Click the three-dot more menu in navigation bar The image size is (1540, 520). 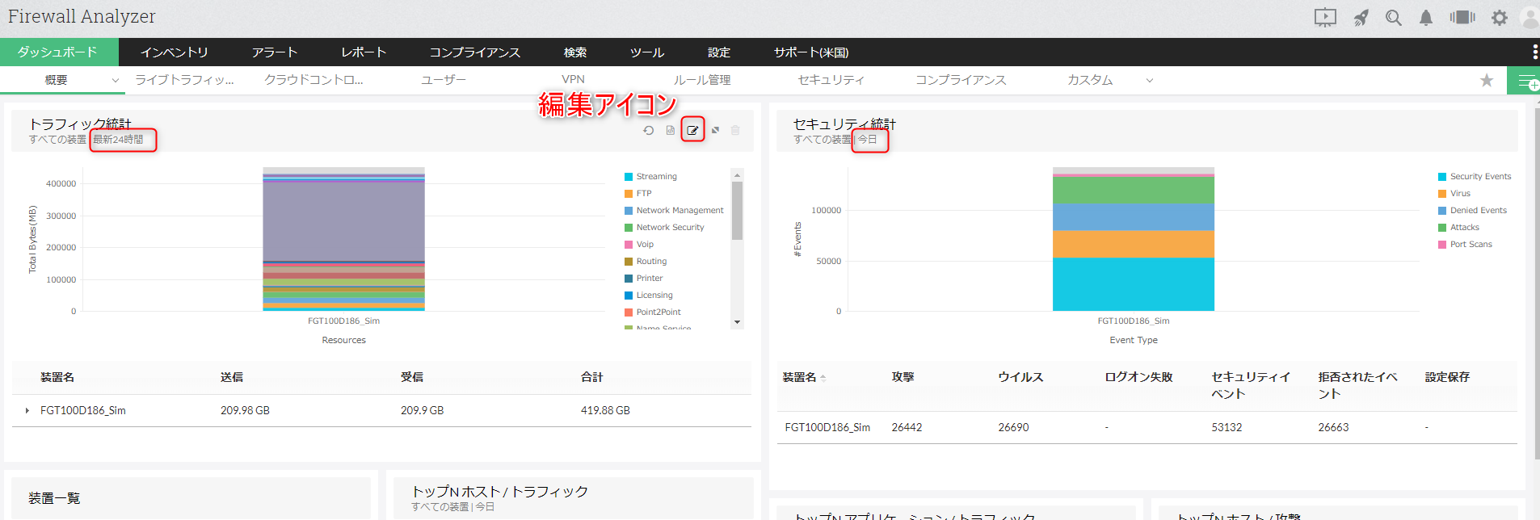(1535, 52)
